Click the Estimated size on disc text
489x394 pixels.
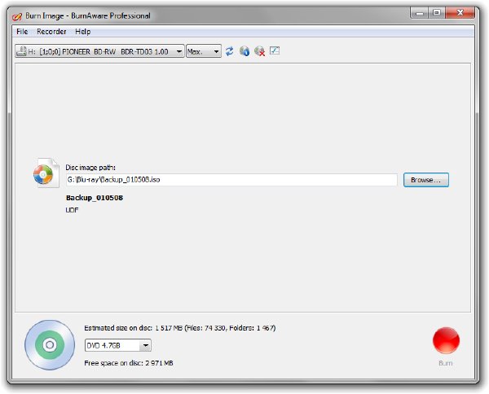click(x=180, y=328)
